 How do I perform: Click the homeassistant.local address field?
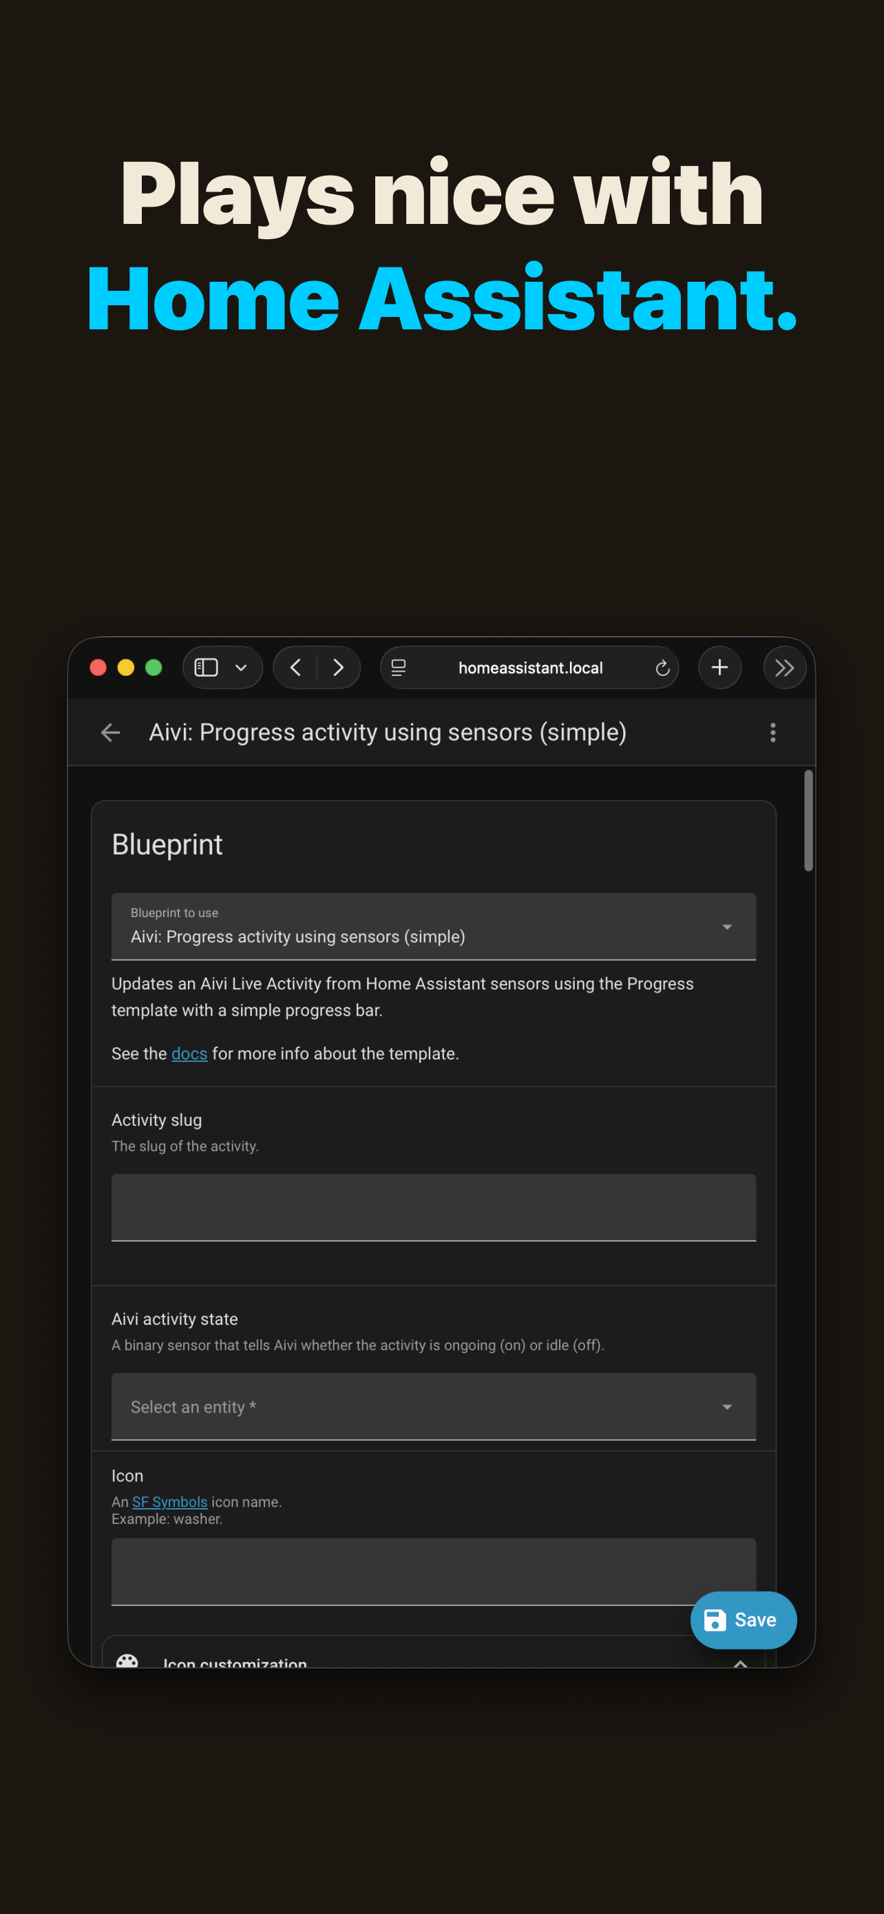pyautogui.click(x=530, y=668)
